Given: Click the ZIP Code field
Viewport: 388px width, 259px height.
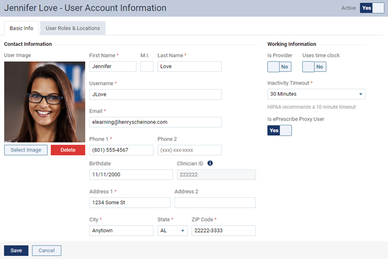Looking at the screenshot, I should pyautogui.click(x=223, y=230).
